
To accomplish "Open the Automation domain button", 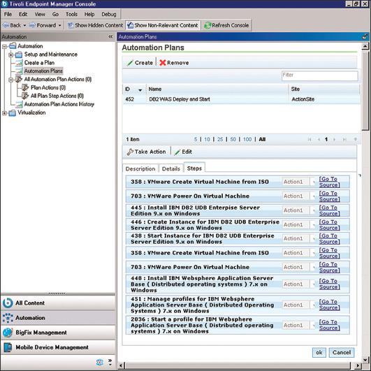I will pos(58,318).
